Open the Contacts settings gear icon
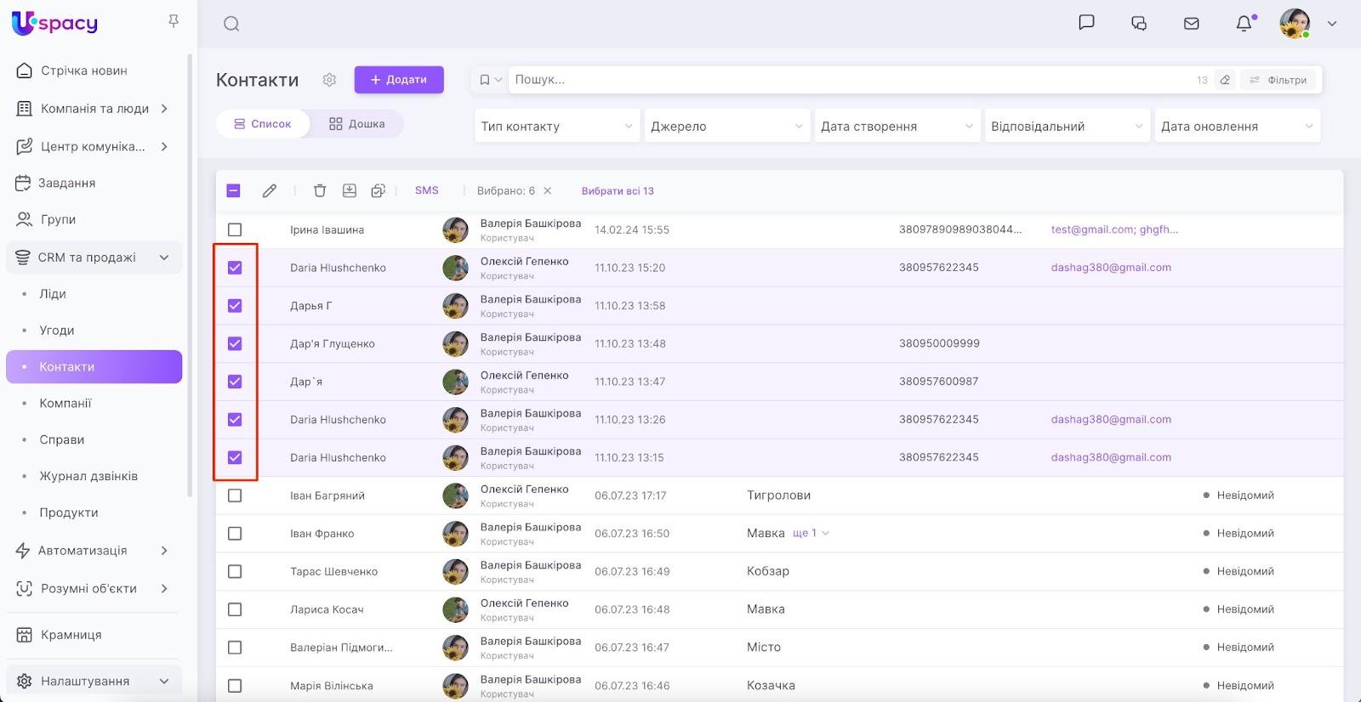 (x=329, y=80)
